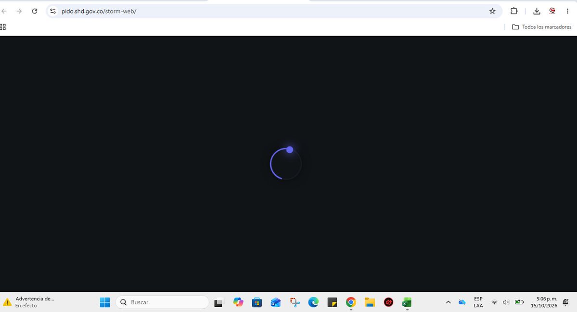The width and height of the screenshot is (577, 312).
Task: Open Microsoft Store from the taskbar
Action: tap(257, 302)
